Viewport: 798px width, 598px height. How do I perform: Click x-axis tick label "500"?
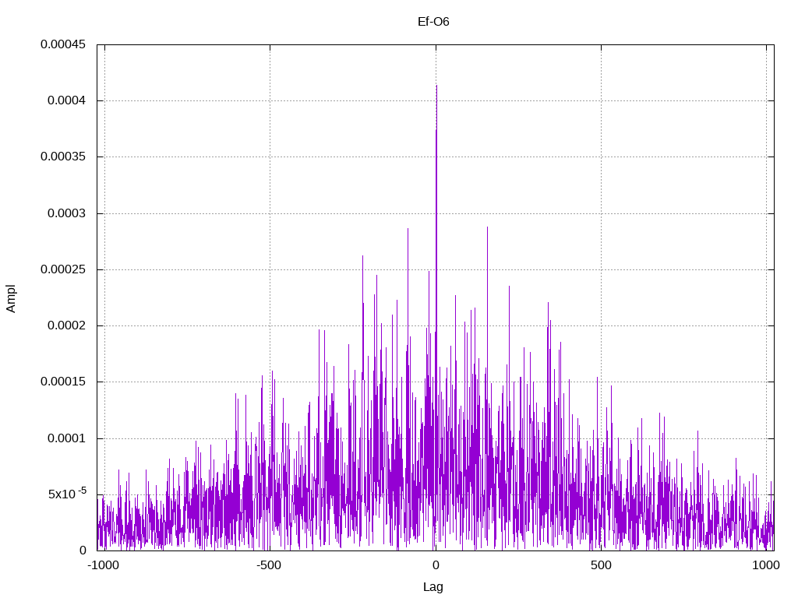point(601,565)
